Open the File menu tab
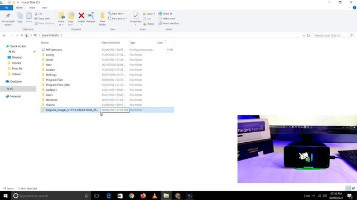This screenshot has width=357, height=200. 6,8
